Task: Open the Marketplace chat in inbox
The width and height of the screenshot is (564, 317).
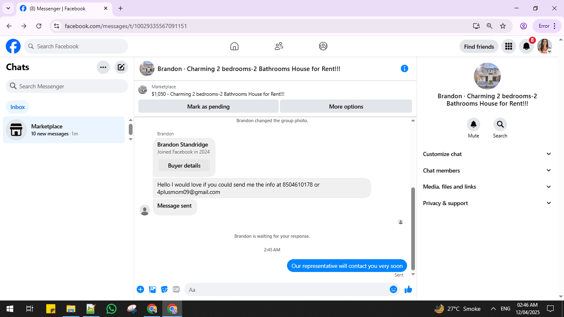Action: (x=64, y=130)
